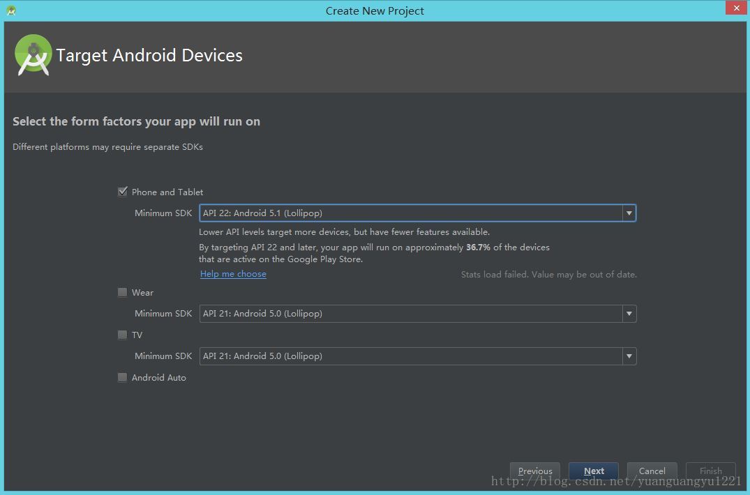Click 'Select the form factors' heading
The height and width of the screenshot is (495, 750).
click(x=136, y=121)
